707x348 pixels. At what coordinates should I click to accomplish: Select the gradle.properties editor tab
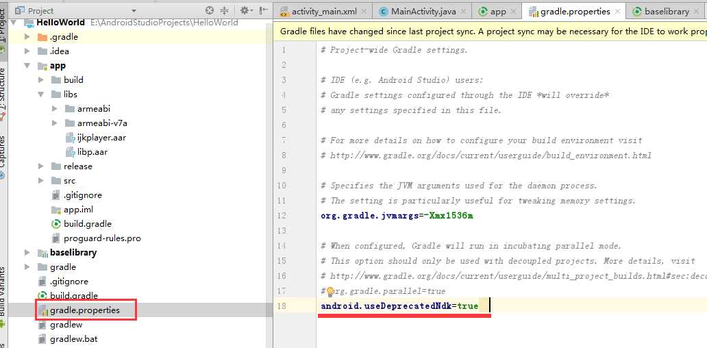(575, 11)
